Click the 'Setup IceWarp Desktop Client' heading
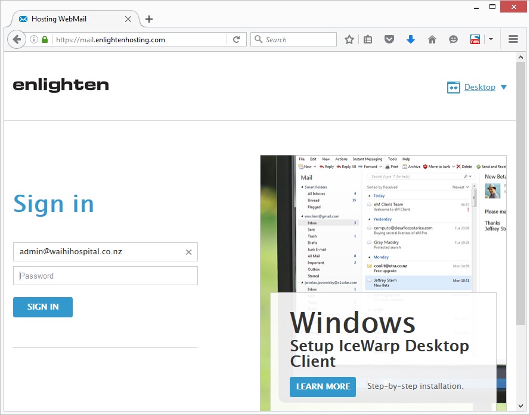 click(379, 353)
